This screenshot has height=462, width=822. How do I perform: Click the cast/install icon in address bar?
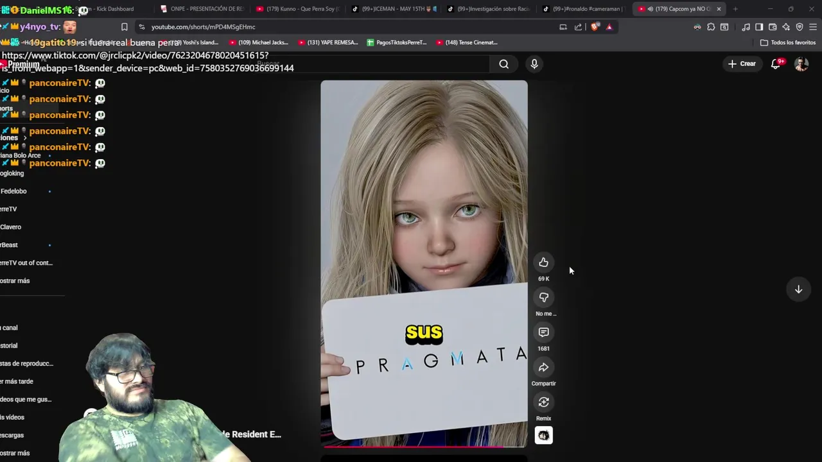pyautogui.click(x=563, y=27)
